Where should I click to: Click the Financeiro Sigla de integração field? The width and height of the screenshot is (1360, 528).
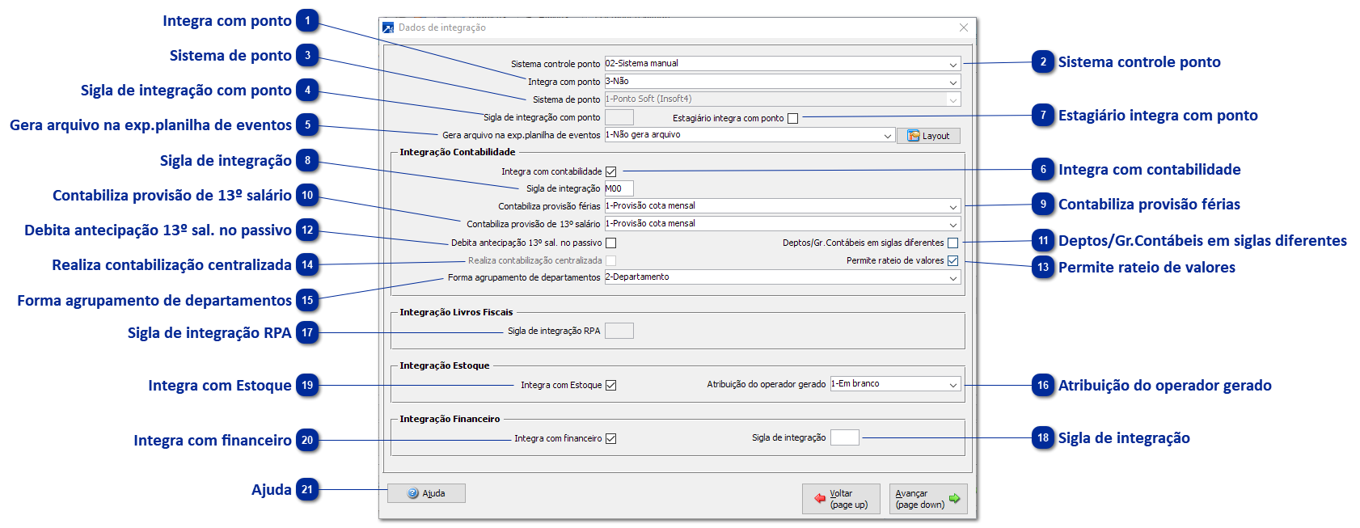pos(844,437)
